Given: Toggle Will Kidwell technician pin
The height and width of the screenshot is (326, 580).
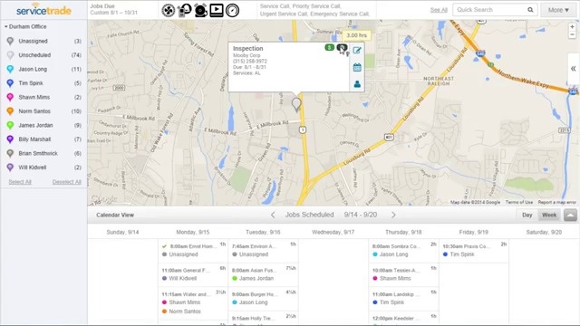Looking at the screenshot, I should tap(10, 168).
